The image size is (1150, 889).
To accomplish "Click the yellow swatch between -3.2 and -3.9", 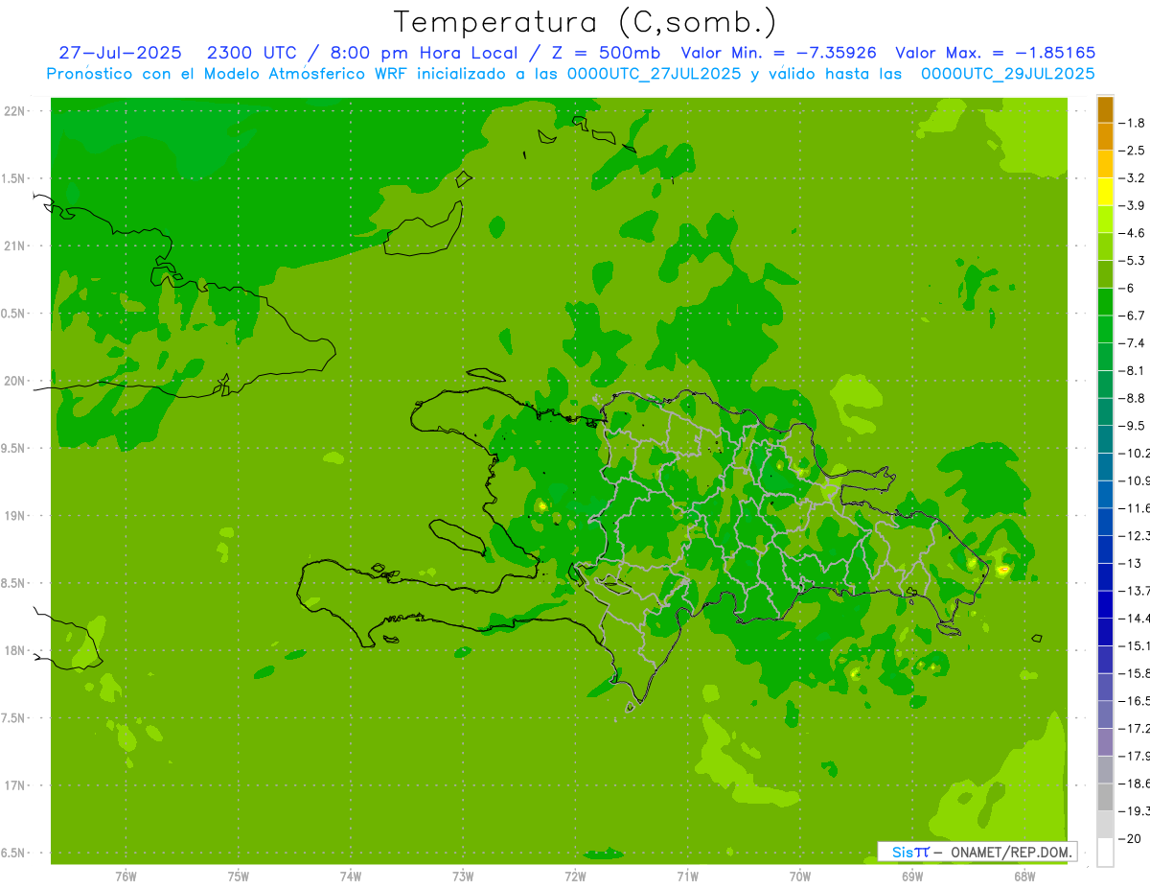I will [1105, 192].
